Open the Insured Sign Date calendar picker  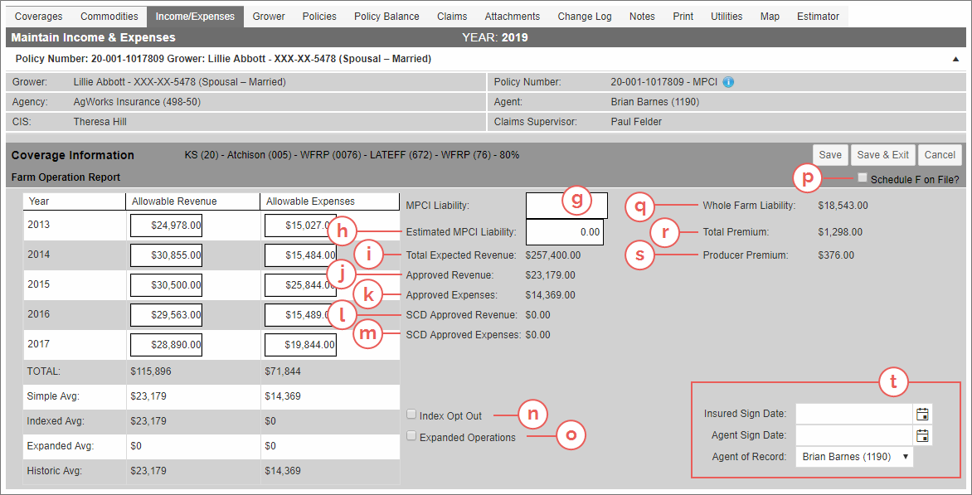pos(922,414)
